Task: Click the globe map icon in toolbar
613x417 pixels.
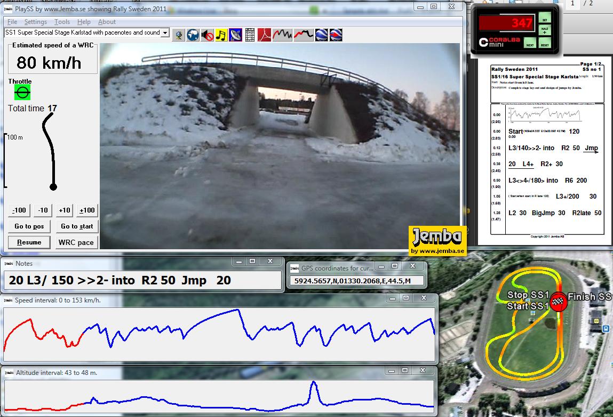Action: (x=193, y=35)
